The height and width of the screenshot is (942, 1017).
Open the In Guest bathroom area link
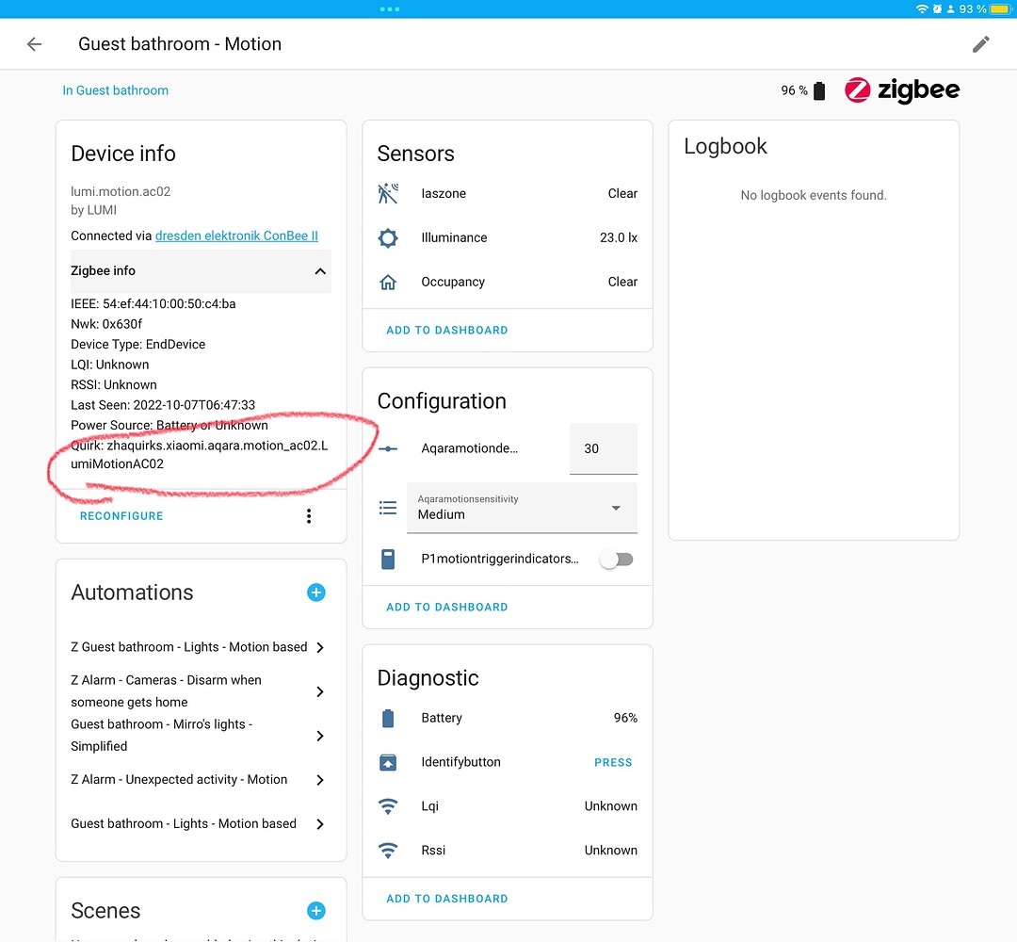click(x=116, y=90)
